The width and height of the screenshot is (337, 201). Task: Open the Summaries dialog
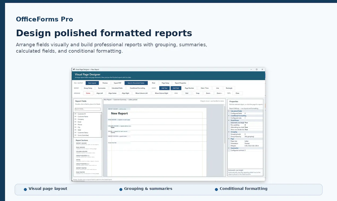(x=102, y=88)
